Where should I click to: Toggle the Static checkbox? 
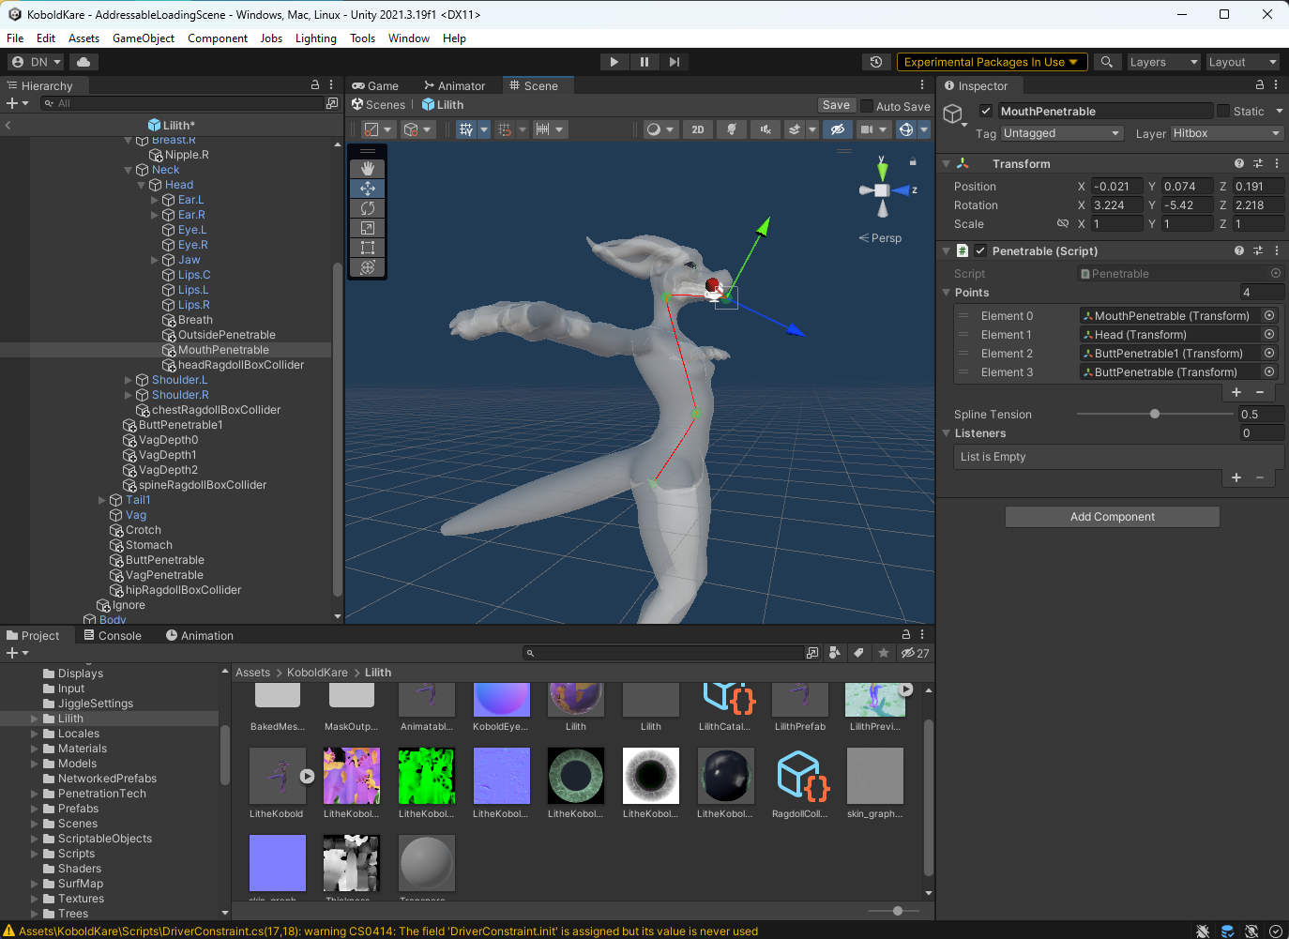pyautogui.click(x=1223, y=111)
